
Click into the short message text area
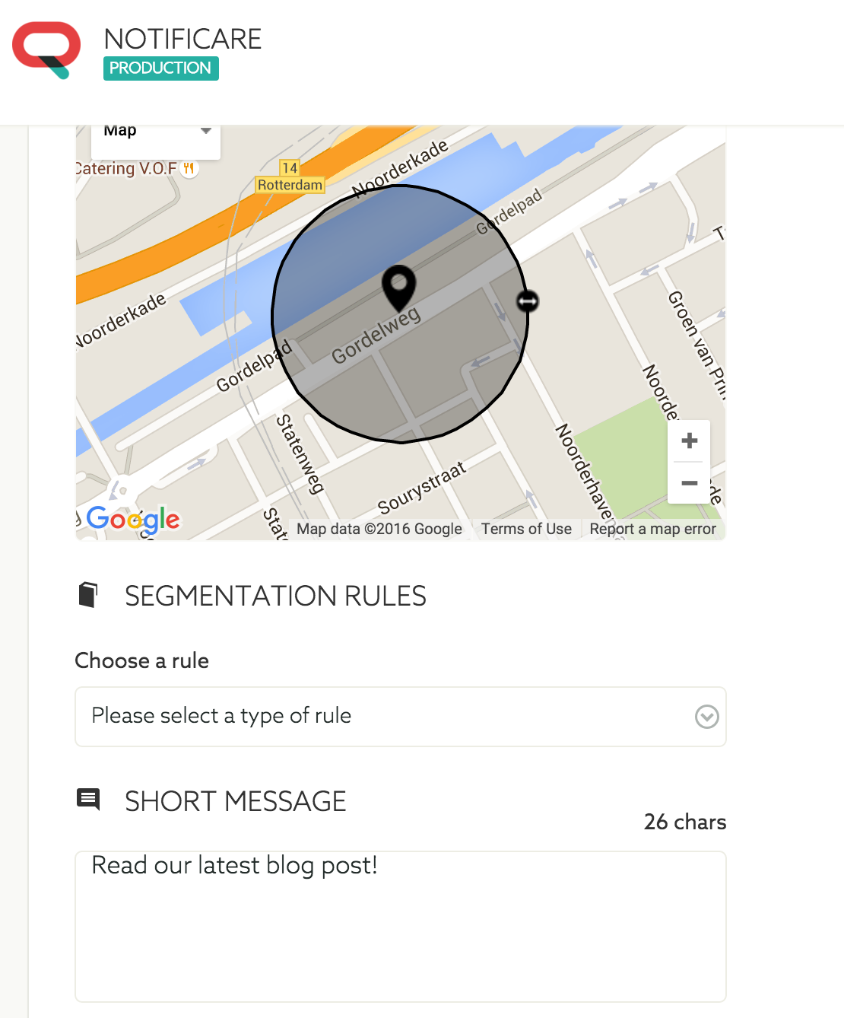point(401,927)
